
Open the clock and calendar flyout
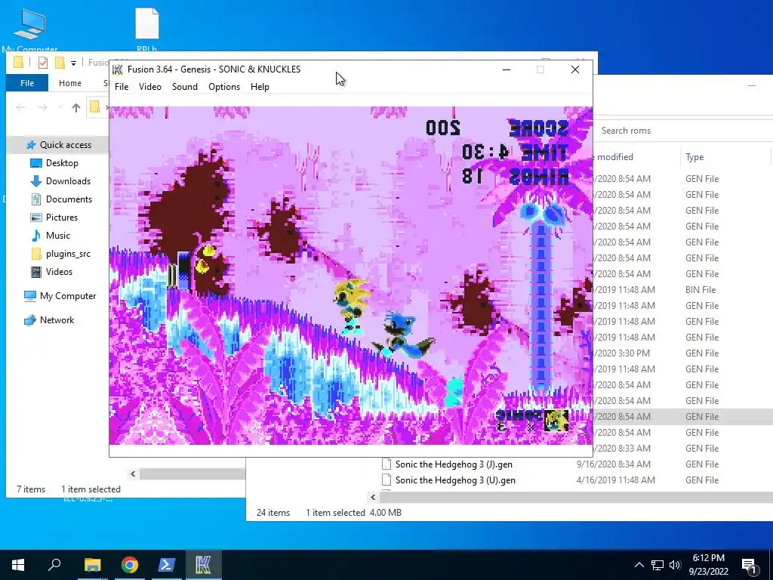708,565
